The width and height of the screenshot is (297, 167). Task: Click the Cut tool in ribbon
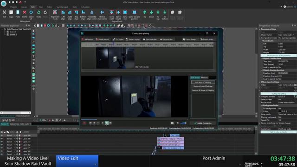pyautogui.click(x=4, y=14)
